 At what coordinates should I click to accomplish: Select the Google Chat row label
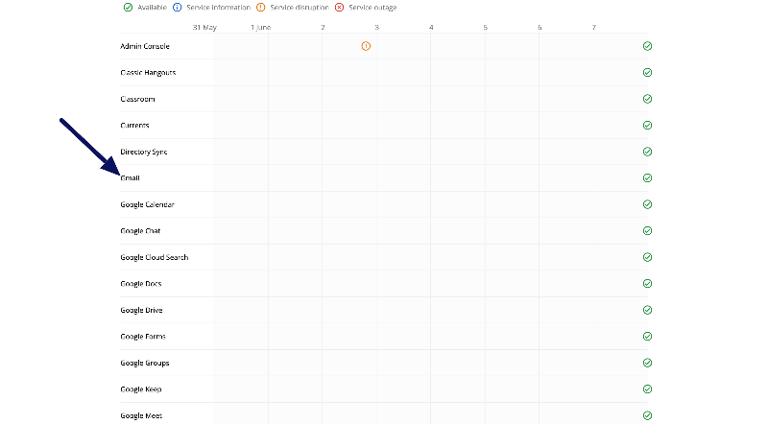(x=140, y=231)
